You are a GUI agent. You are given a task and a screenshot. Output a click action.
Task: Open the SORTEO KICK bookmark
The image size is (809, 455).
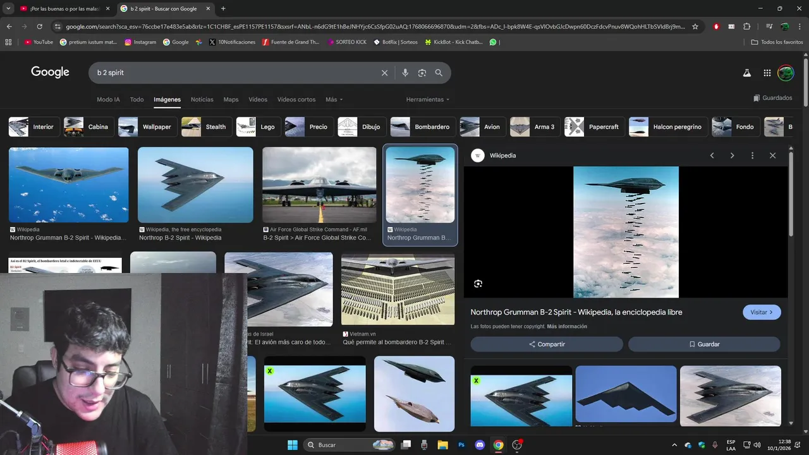pos(347,42)
